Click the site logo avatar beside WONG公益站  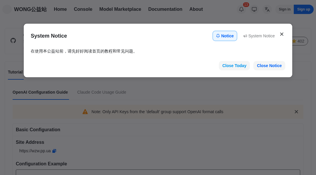click(7, 9)
